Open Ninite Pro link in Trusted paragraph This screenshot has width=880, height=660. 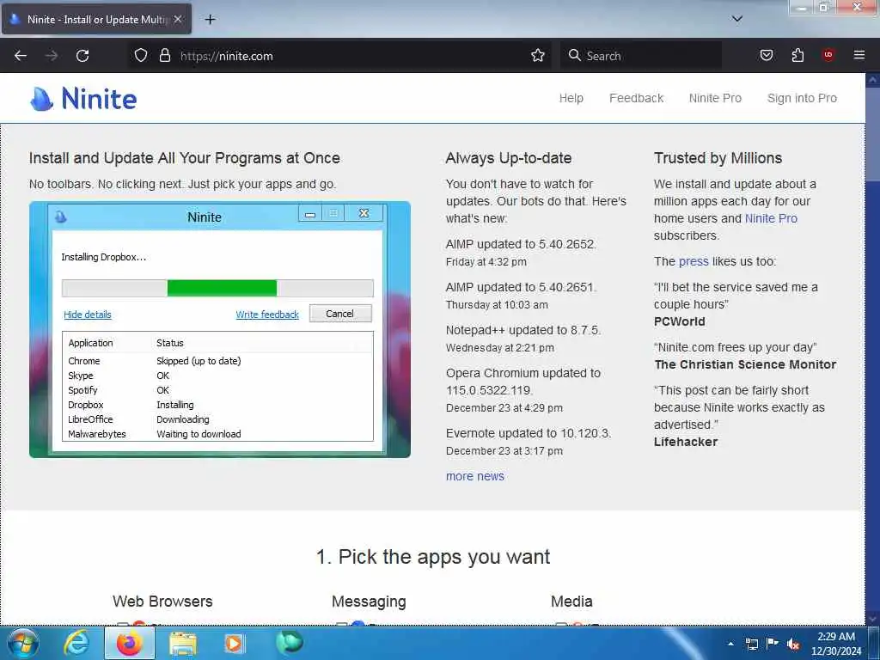tap(771, 218)
